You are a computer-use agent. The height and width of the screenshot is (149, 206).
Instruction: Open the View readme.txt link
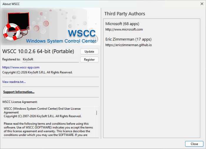coord(14,82)
